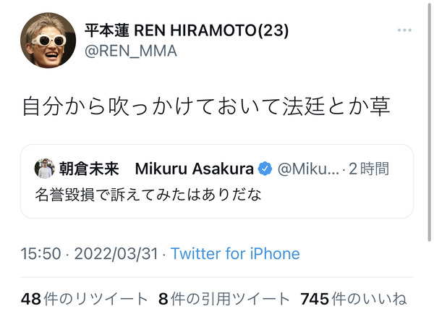View the 8件の引用ツイート list
Screen dimensions: 434x317
[224, 299]
